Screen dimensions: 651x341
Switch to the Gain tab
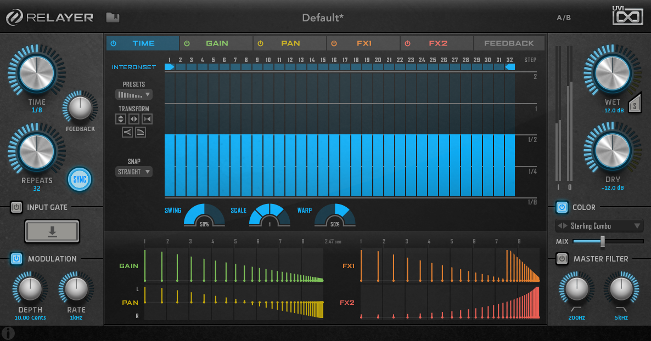click(217, 43)
